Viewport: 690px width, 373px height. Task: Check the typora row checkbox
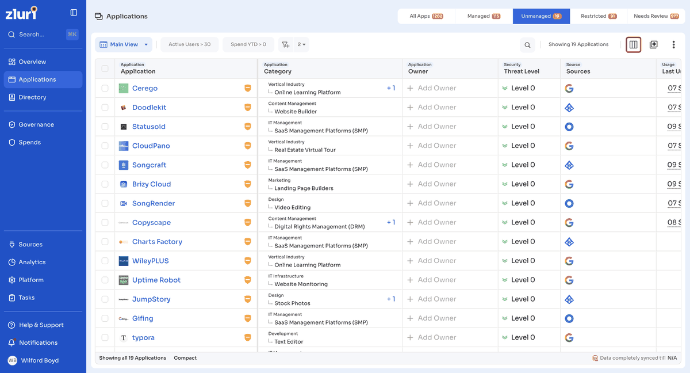(105, 338)
